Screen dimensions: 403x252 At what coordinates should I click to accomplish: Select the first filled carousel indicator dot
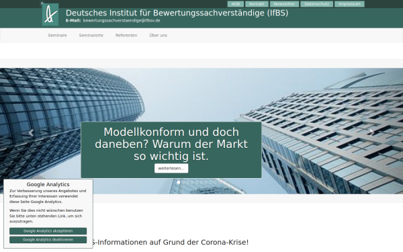179,182
